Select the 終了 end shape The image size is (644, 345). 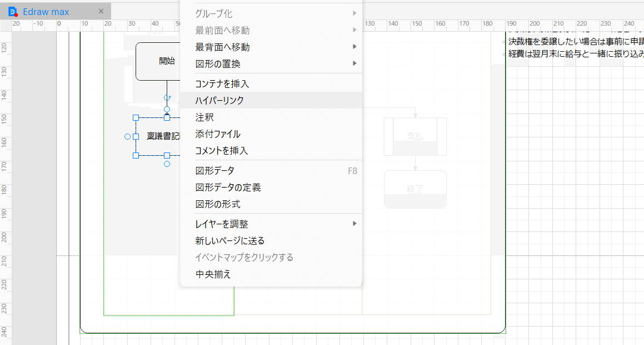(415, 189)
